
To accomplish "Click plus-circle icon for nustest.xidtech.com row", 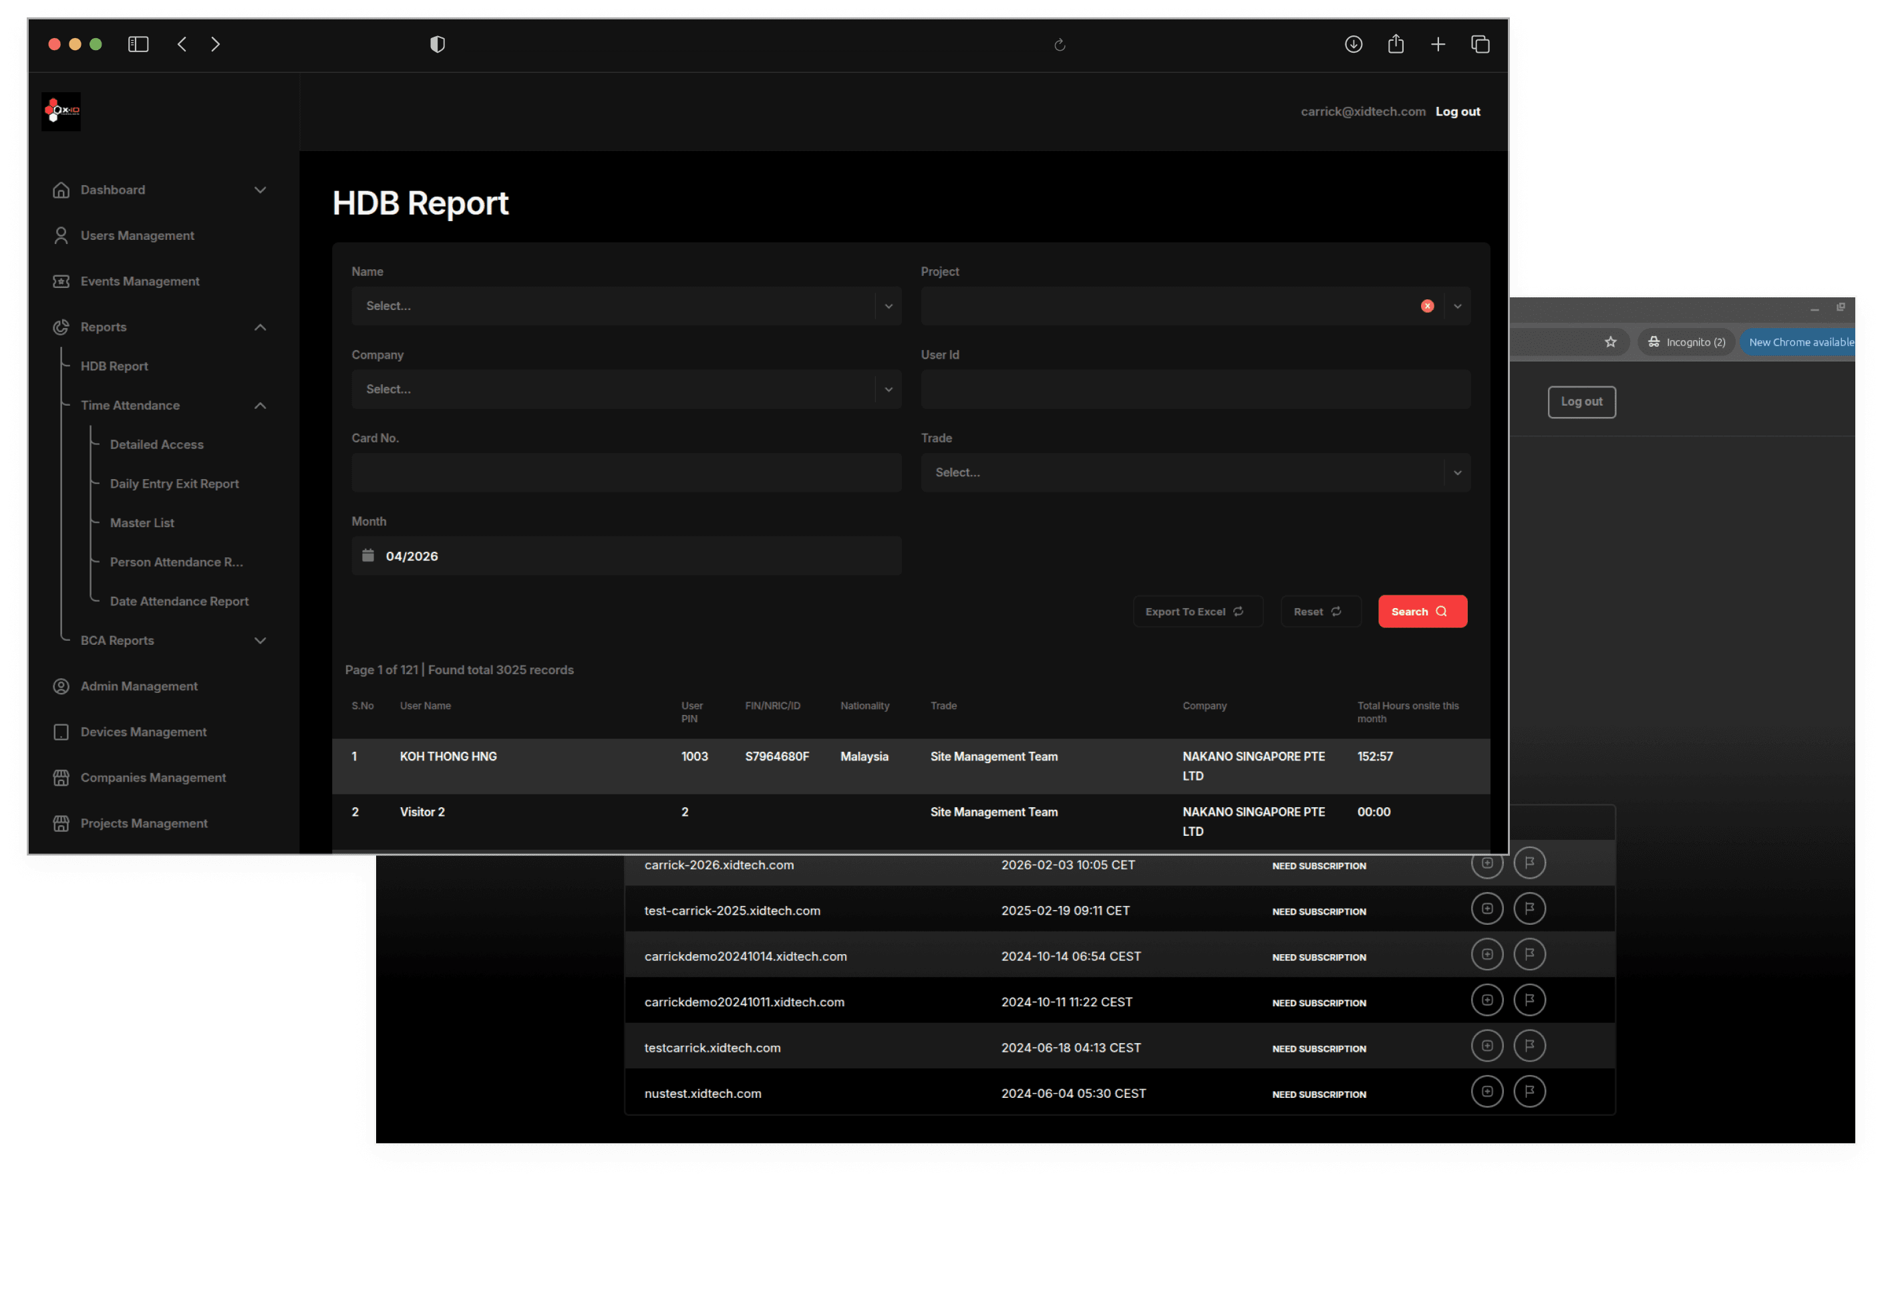I will [x=1487, y=1092].
